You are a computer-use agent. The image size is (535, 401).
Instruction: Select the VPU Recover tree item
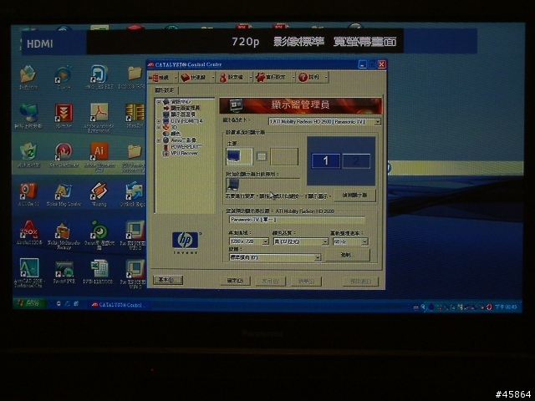click(184, 153)
